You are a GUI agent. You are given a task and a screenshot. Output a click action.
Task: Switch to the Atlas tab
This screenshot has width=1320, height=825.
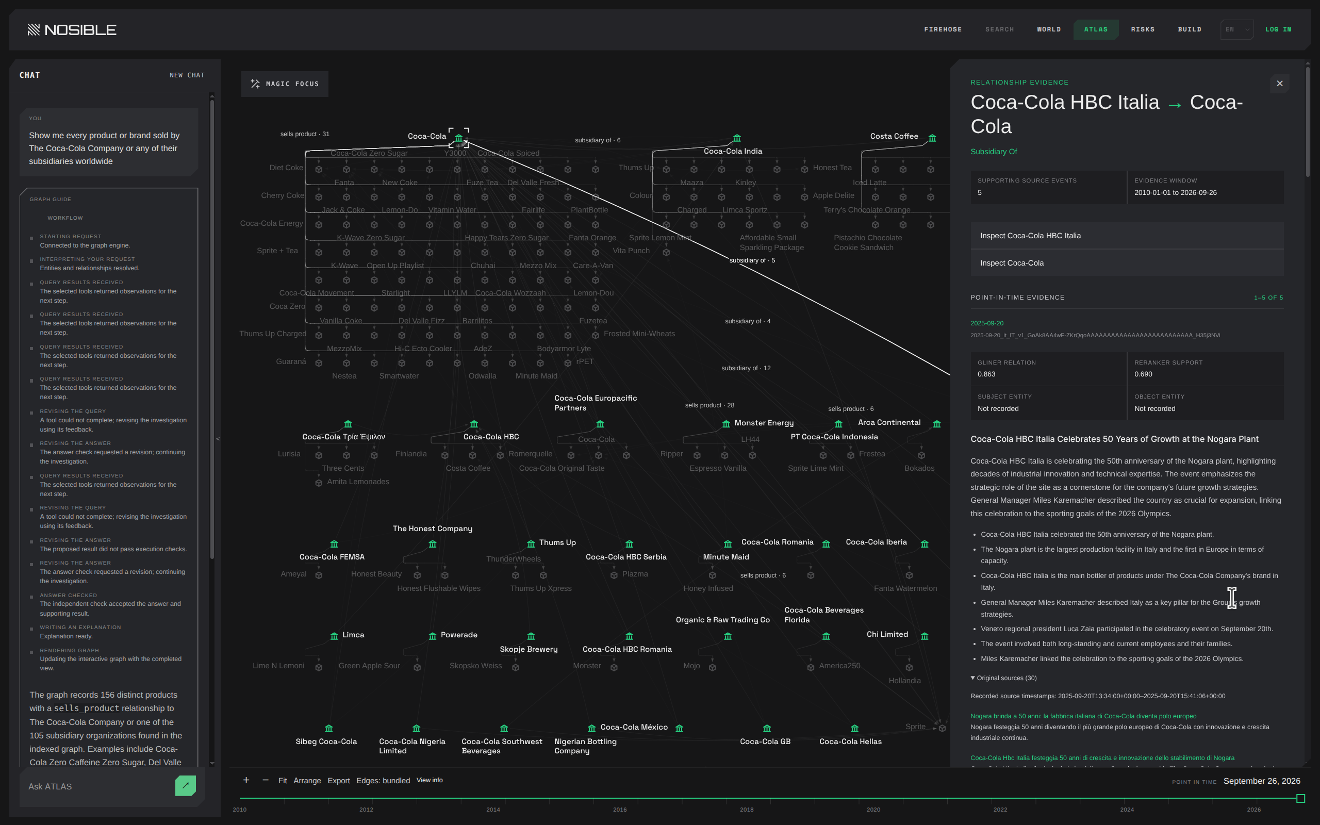(1096, 29)
